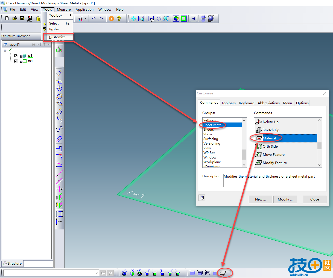Open the Help menu
Screen dimensions: 333x278
(120, 10)
